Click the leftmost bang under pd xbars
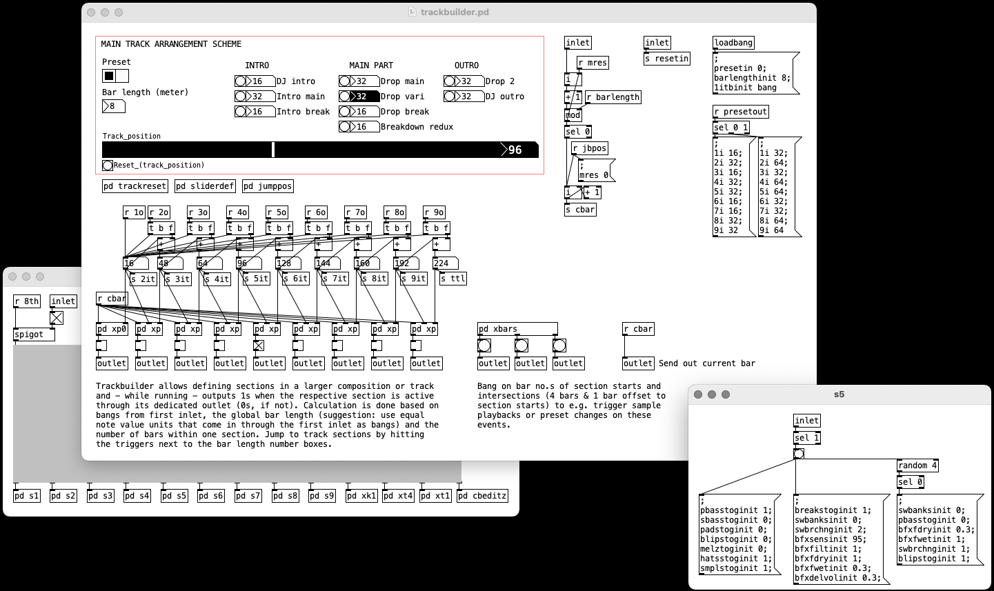 pyautogui.click(x=484, y=345)
